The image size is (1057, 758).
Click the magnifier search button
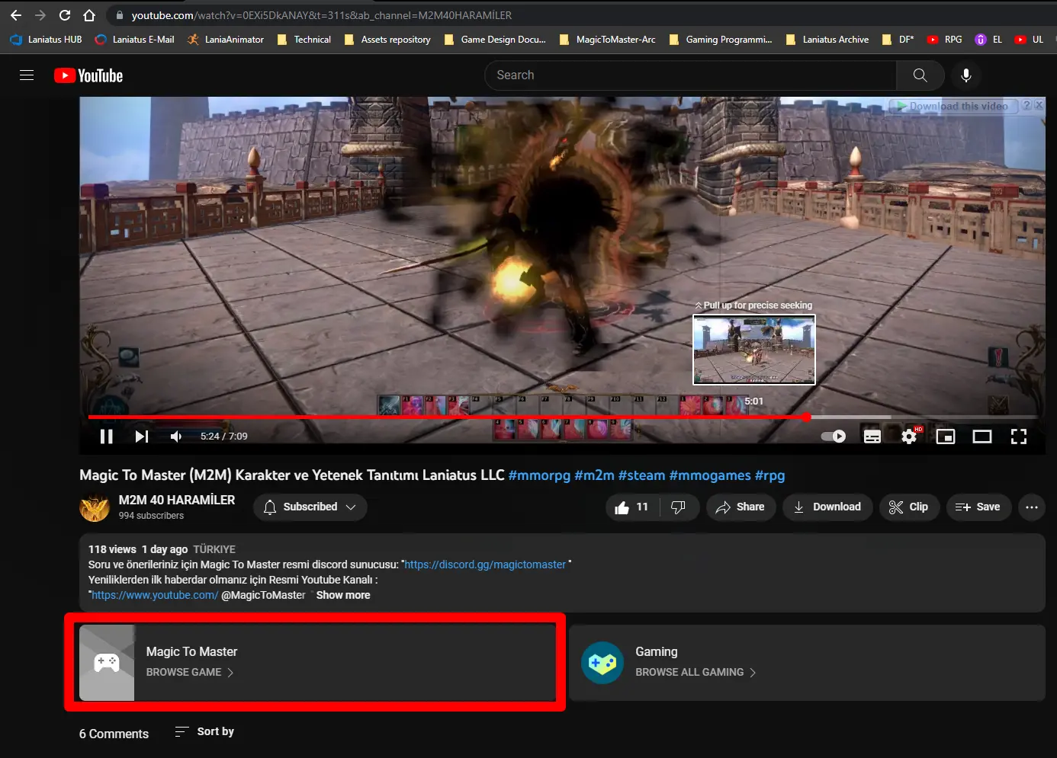tap(920, 75)
